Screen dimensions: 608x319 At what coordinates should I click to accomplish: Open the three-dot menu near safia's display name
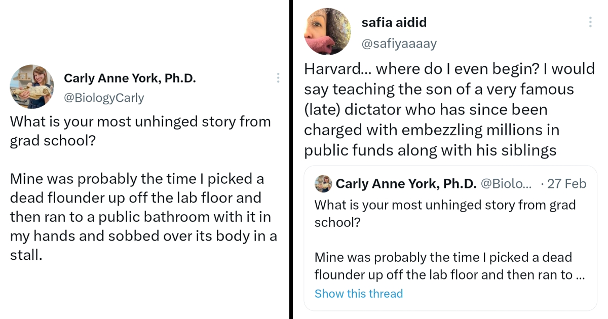[x=590, y=22]
